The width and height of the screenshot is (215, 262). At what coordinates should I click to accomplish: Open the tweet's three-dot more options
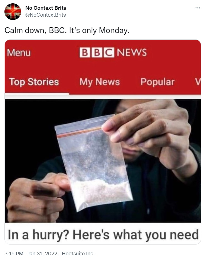198,8
